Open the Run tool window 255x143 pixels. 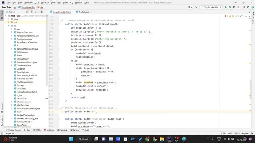coord(27,130)
